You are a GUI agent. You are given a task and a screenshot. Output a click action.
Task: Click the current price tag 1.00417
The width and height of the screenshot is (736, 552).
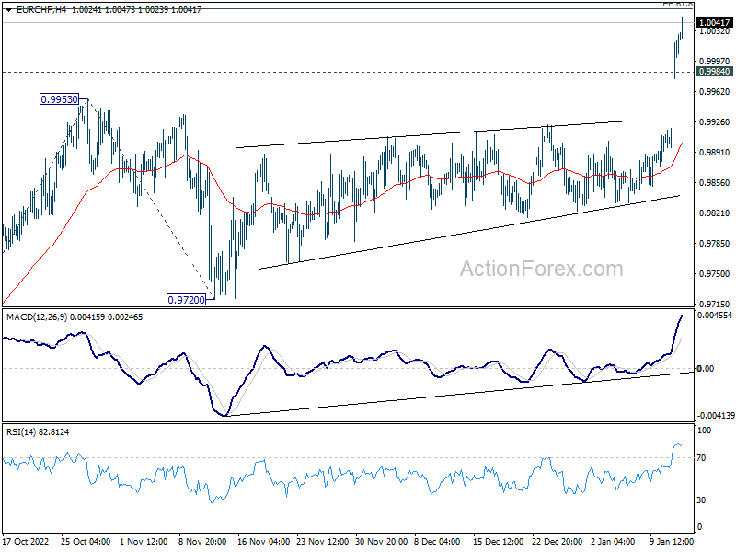[714, 22]
